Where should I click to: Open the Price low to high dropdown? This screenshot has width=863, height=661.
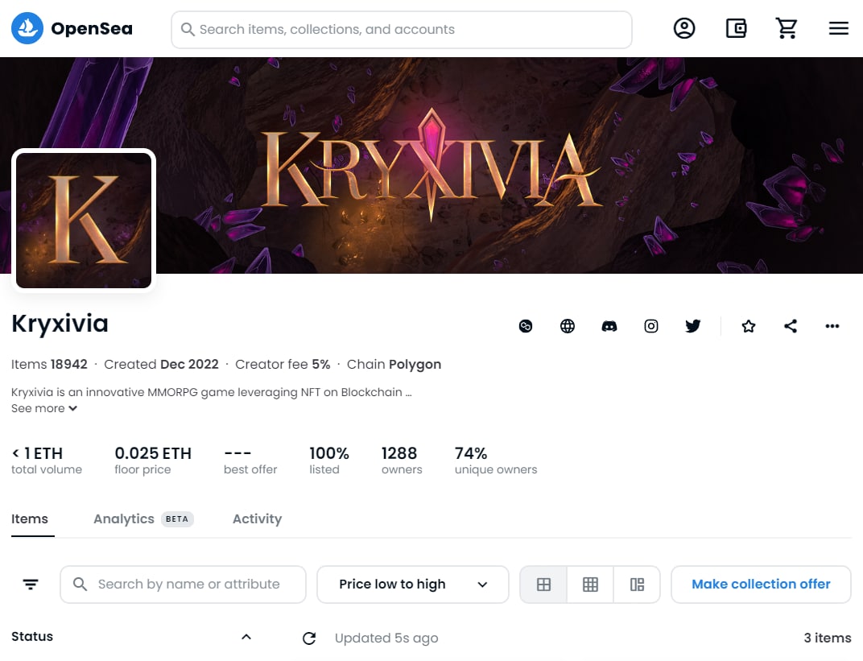(x=413, y=585)
